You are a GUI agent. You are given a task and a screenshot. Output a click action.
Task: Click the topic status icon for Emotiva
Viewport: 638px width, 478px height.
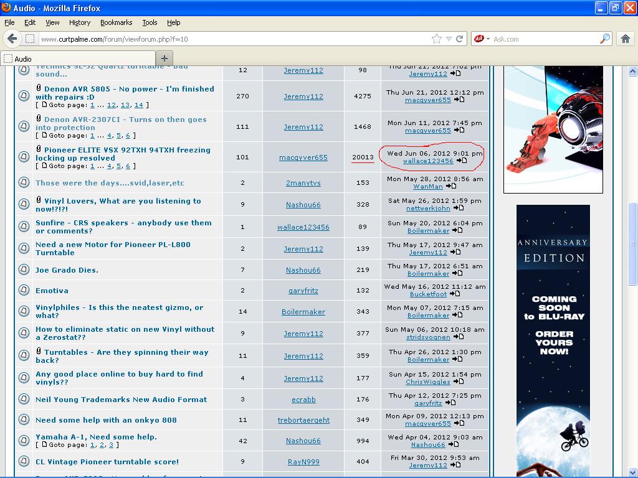coord(24,290)
